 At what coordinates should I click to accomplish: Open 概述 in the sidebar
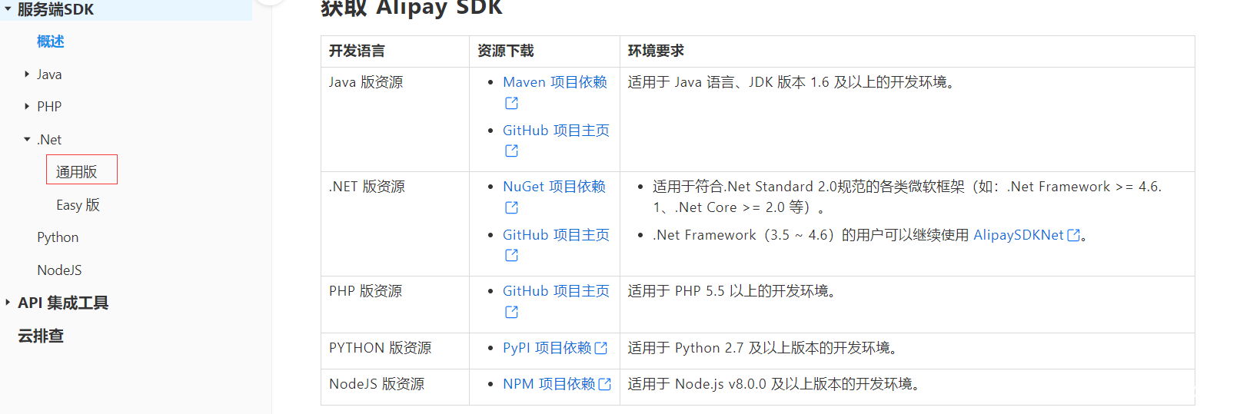pyautogui.click(x=51, y=41)
